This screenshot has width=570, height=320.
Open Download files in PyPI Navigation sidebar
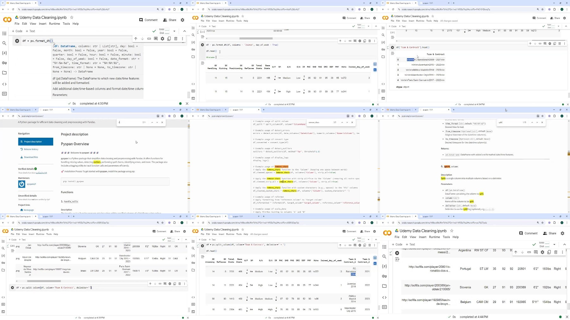point(29,157)
